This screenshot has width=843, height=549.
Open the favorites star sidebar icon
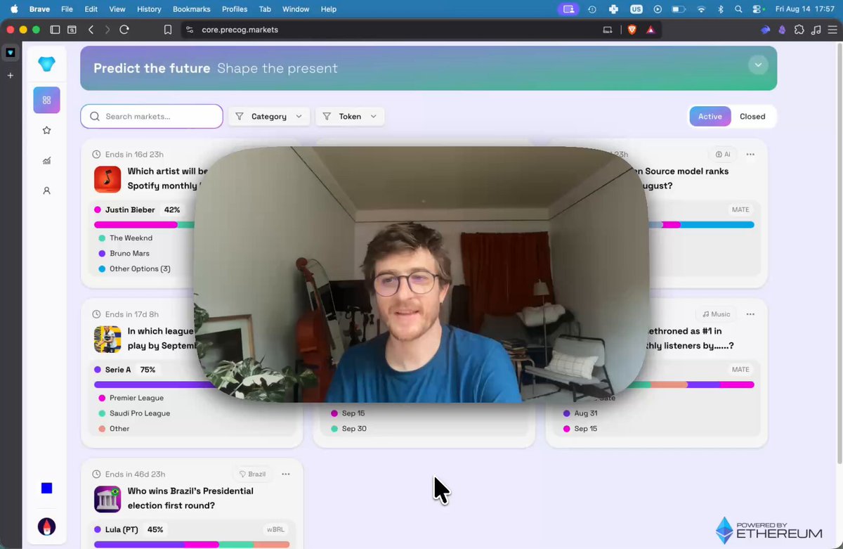click(46, 130)
